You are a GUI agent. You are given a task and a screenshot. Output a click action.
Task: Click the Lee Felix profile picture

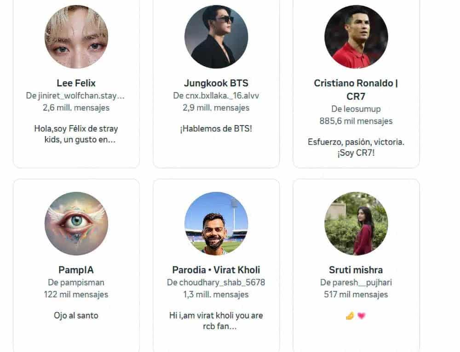click(76, 37)
